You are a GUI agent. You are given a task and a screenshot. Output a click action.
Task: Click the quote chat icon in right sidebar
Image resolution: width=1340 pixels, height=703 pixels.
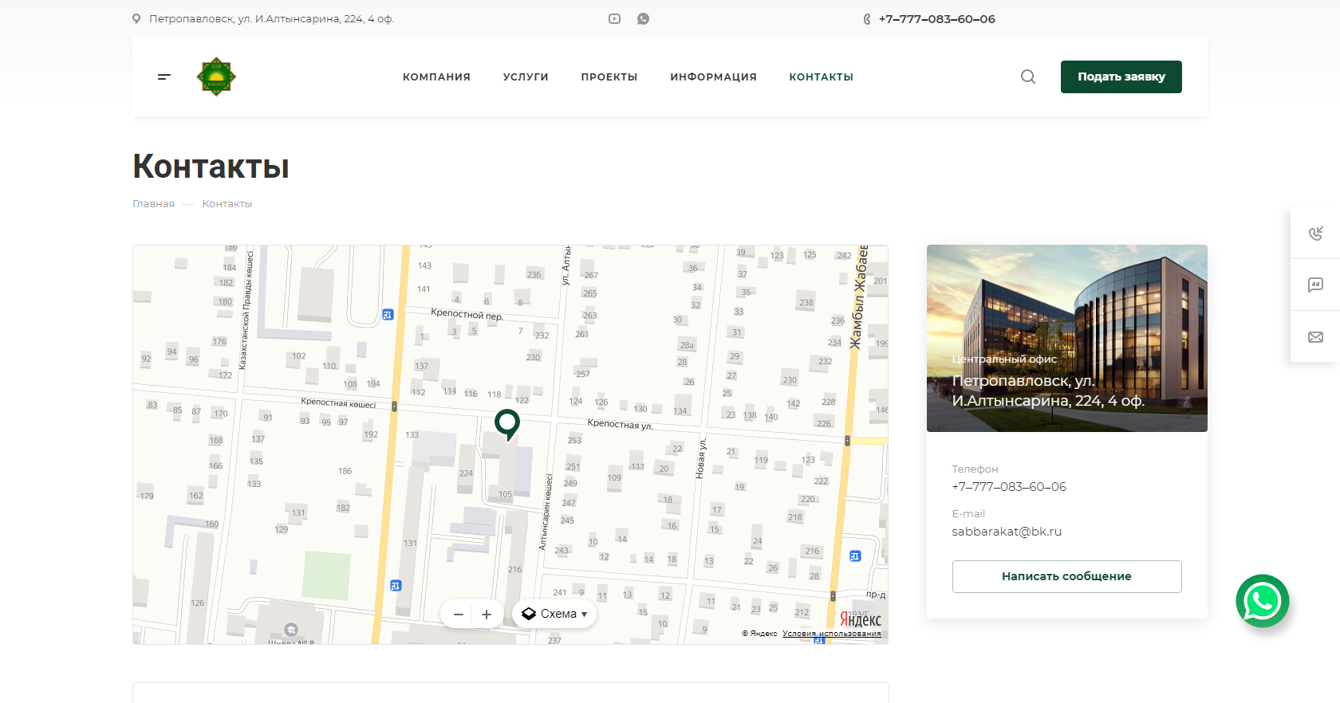(x=1315, y=285)
